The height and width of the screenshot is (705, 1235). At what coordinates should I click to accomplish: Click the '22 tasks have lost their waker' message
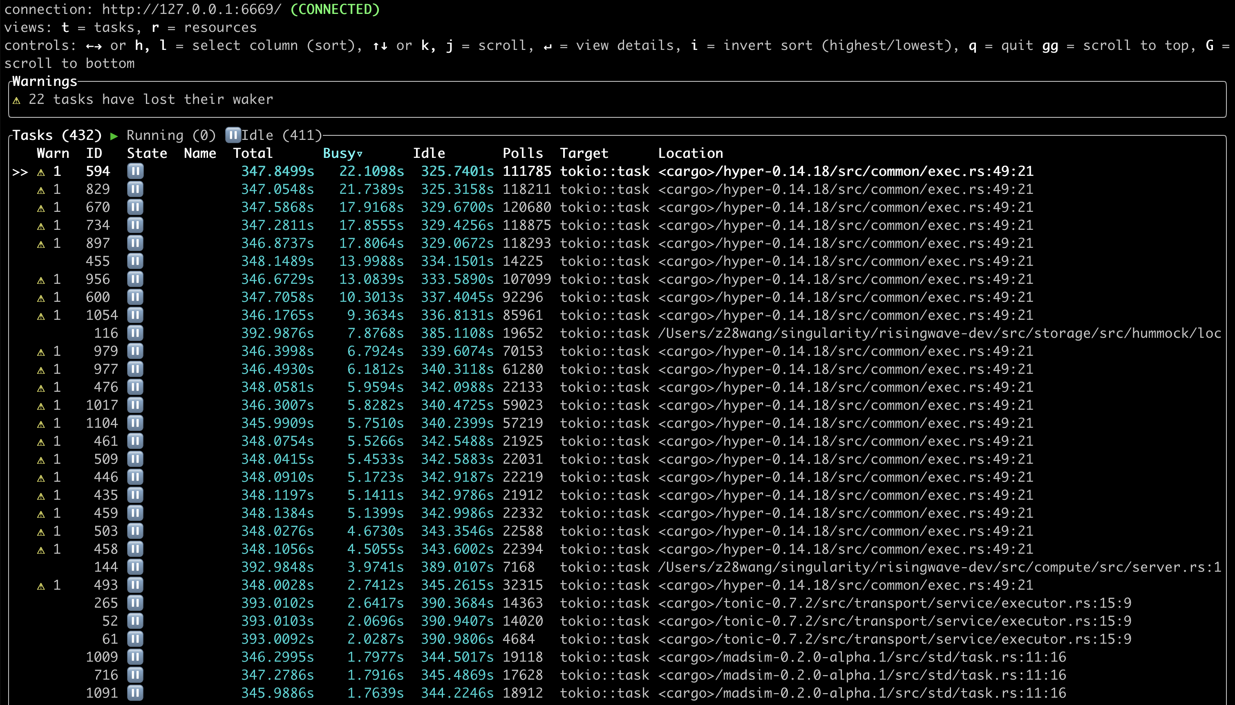pyautogui.click(x=151, y=99)
